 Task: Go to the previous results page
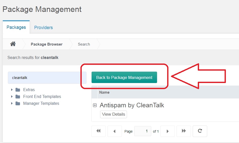click(x=115, y=131)
